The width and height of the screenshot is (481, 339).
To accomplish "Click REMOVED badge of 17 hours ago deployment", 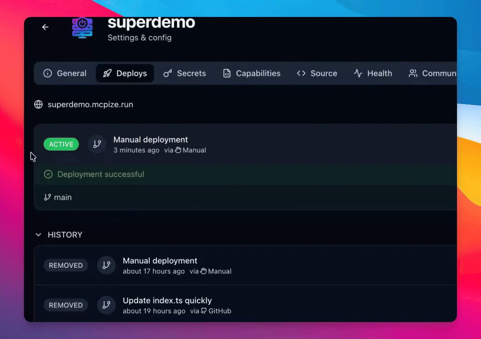I will tap(65, 266).
